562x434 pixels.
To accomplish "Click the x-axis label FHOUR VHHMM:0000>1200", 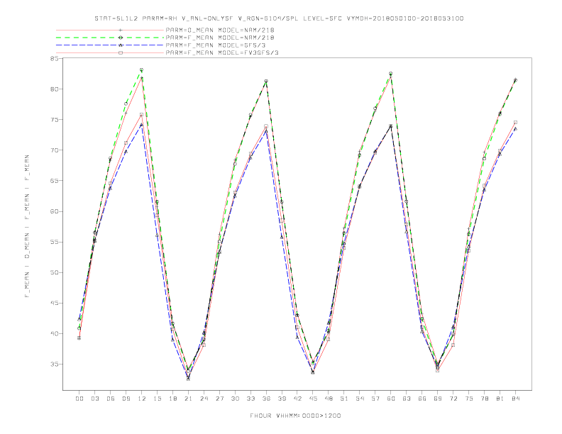I will point(295,416).
